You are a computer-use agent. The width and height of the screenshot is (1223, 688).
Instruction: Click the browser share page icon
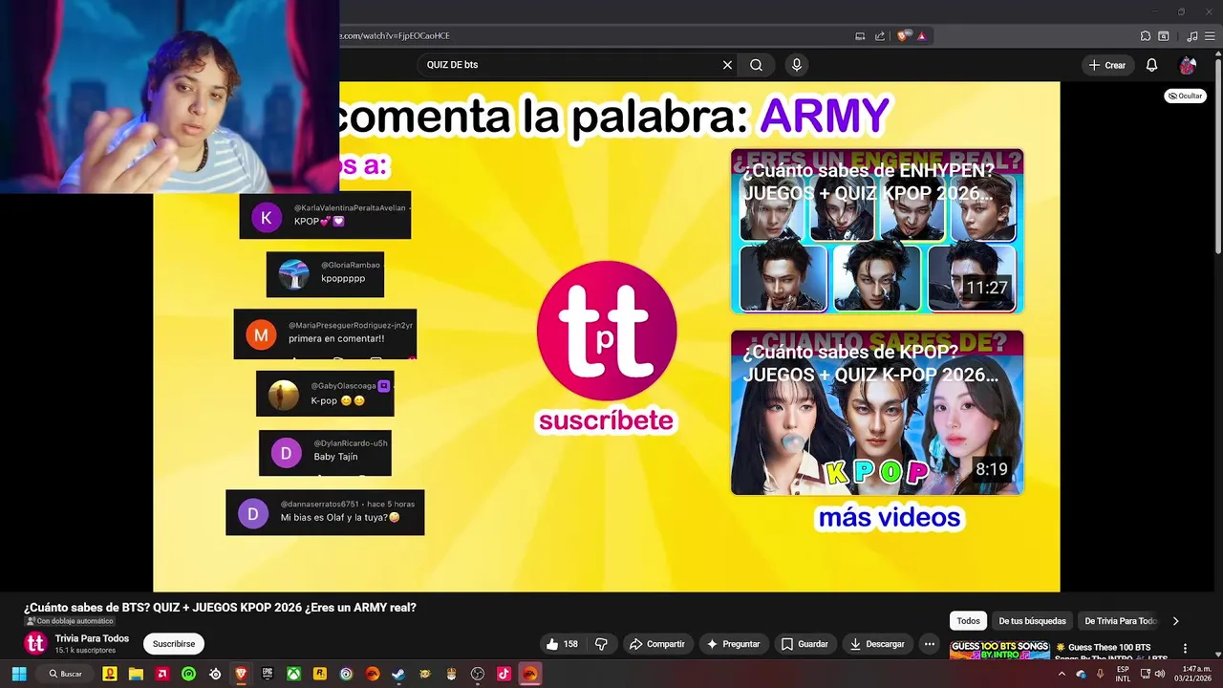coord(880,36)
